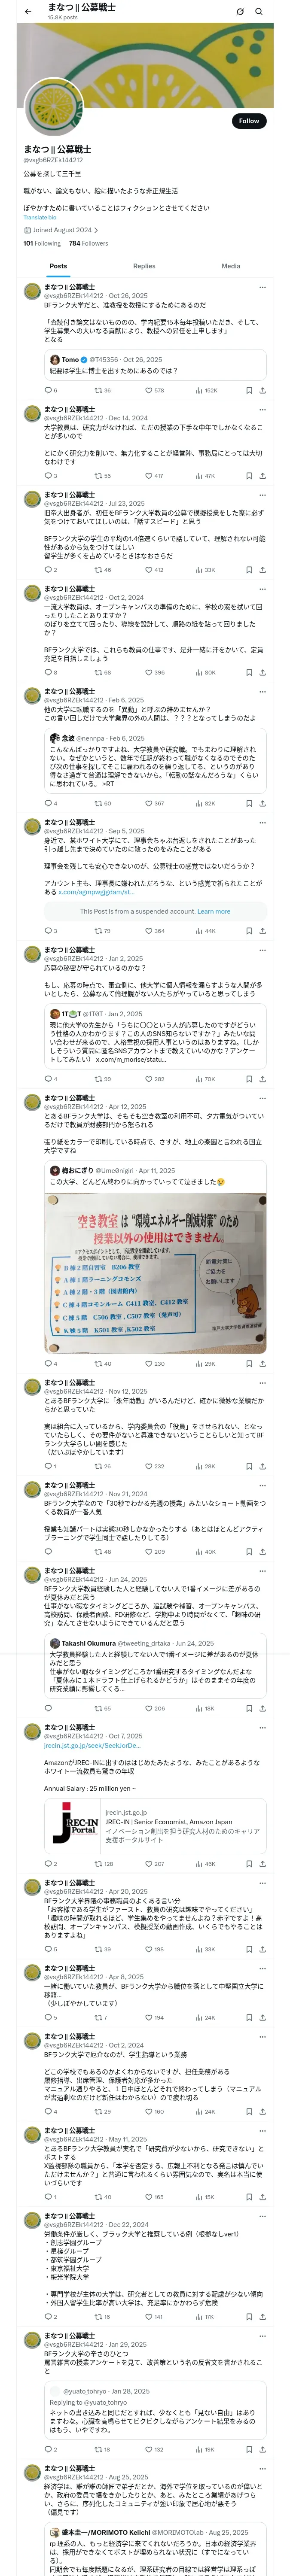Switch to the Media tab
The width and height of the screenshot is (290, 2576).
click(231, 266)
